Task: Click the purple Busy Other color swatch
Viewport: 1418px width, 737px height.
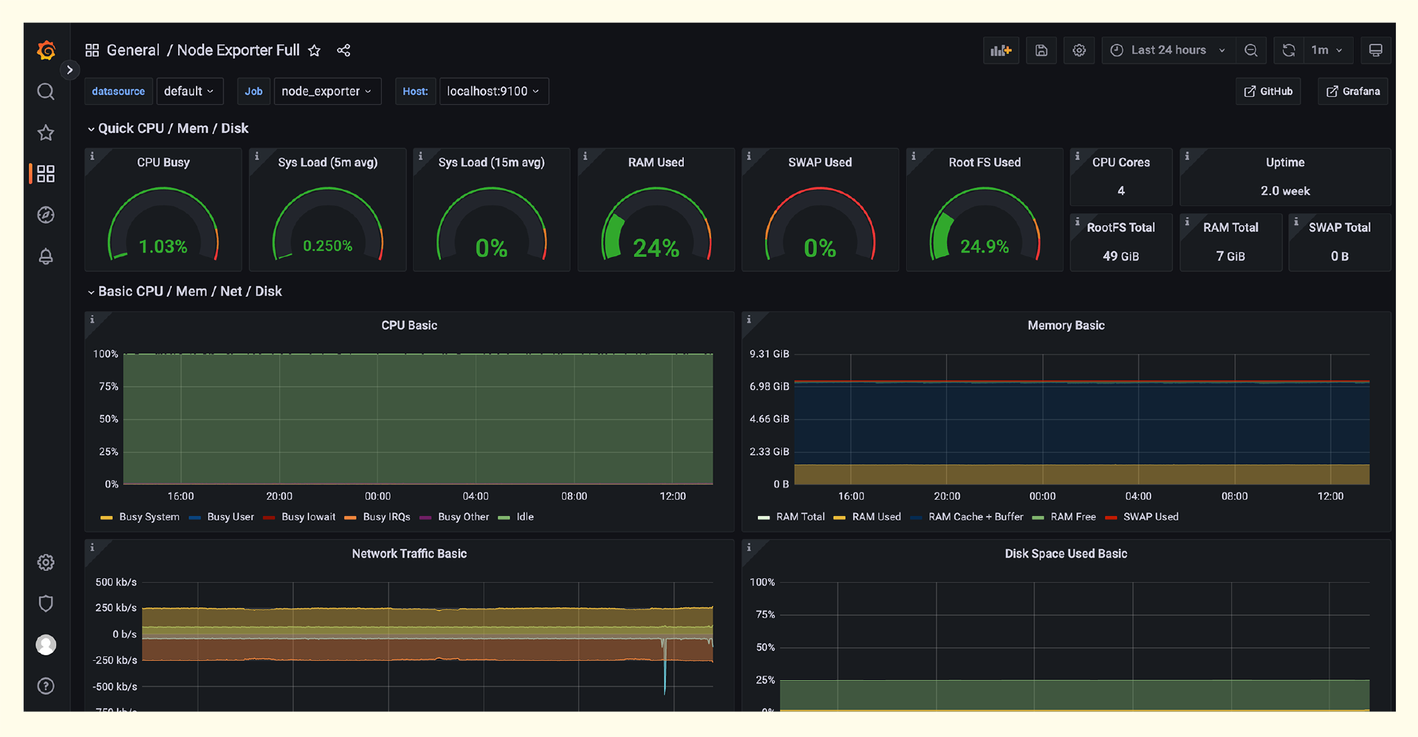Action: 425,518
